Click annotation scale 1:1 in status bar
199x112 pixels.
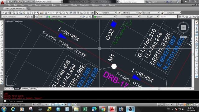[x=169, y=105]
